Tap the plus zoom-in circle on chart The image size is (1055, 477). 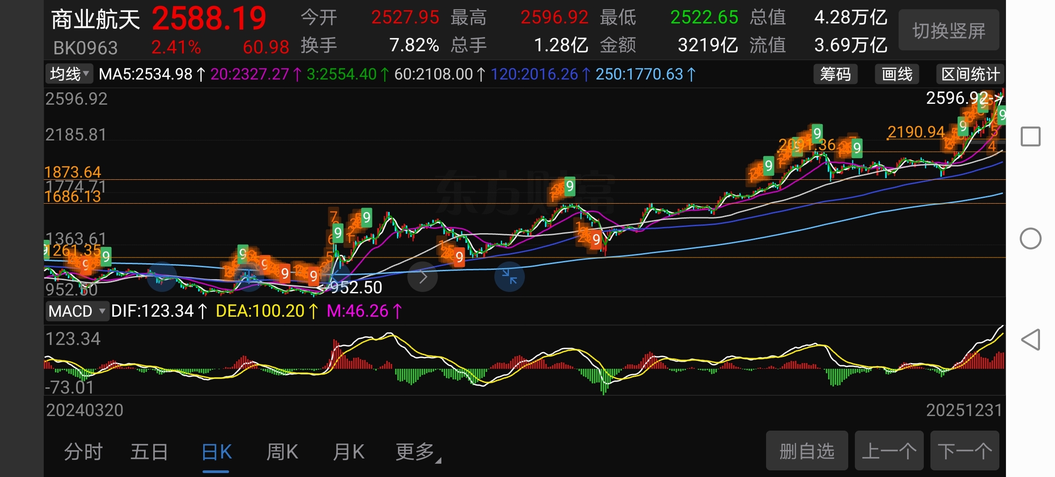point(248,277)
